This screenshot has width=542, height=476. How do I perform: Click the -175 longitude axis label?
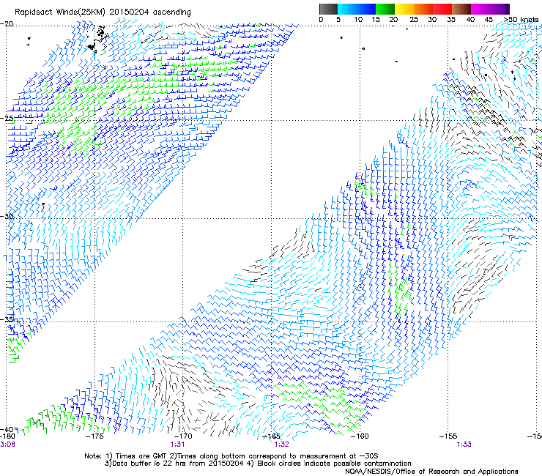pyautogui.click(x=94, y=436)
